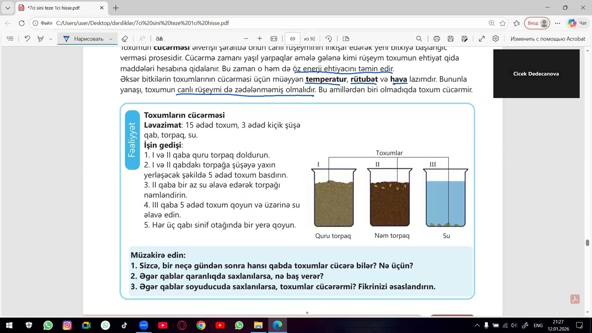Launch TikTok from the taskbar
592x333 pixels.
tap(124, 326)
